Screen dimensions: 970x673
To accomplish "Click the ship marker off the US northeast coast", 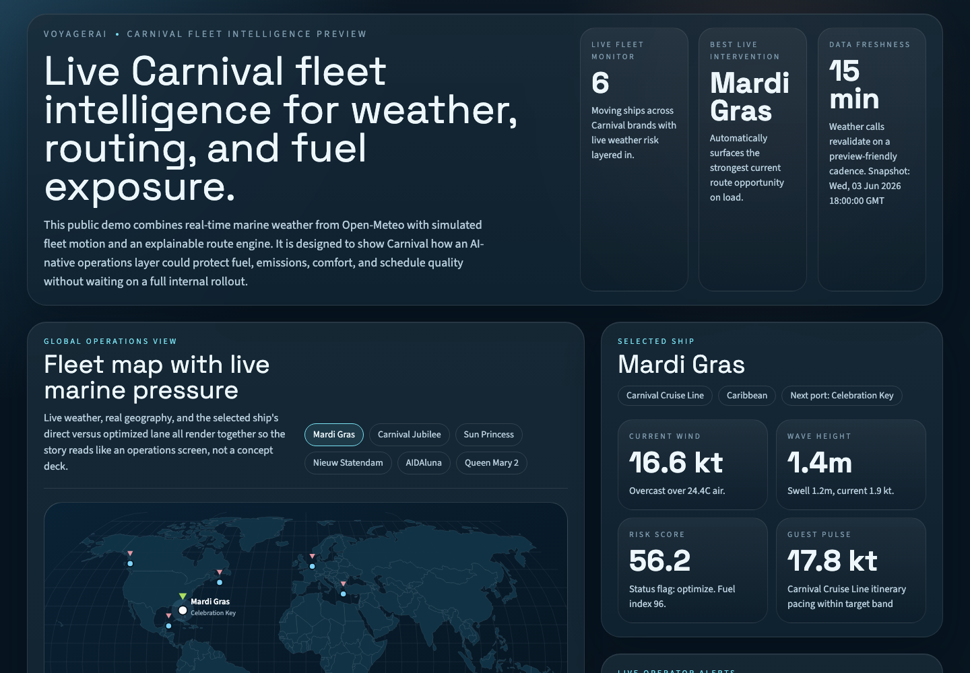I will (x=220, y=582).
